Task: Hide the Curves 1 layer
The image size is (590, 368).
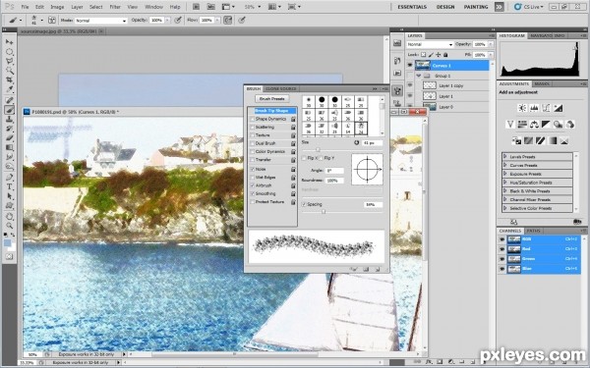Action: click(410, 66)
